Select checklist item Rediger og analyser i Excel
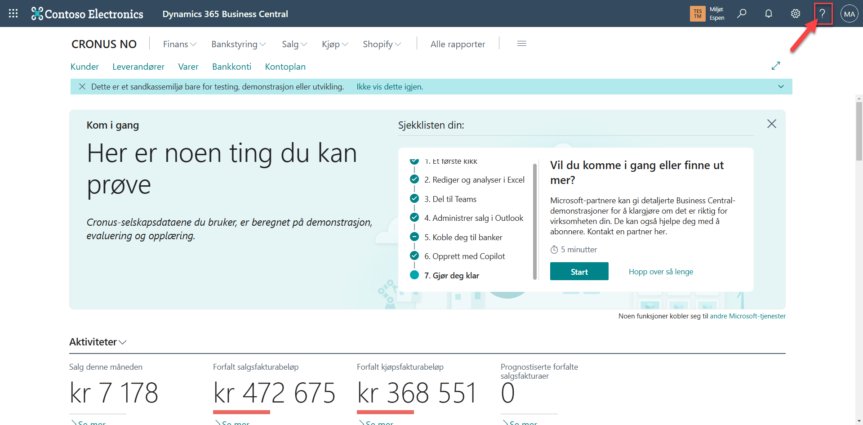The width and height of the screenshot is (863, 425). 474,179
